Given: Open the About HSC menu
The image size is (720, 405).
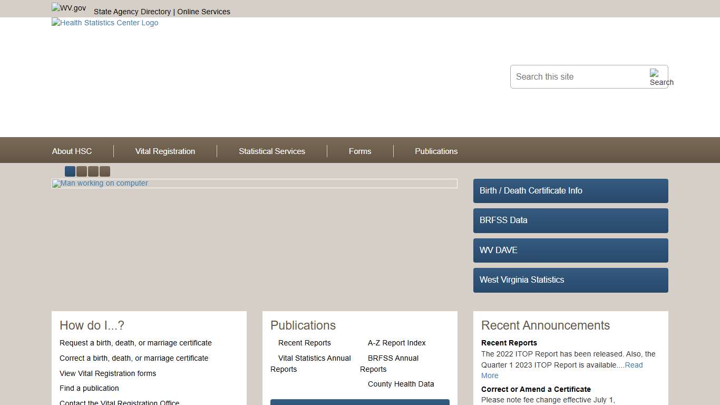Looking at the screenshot, I should click(72, 151).
